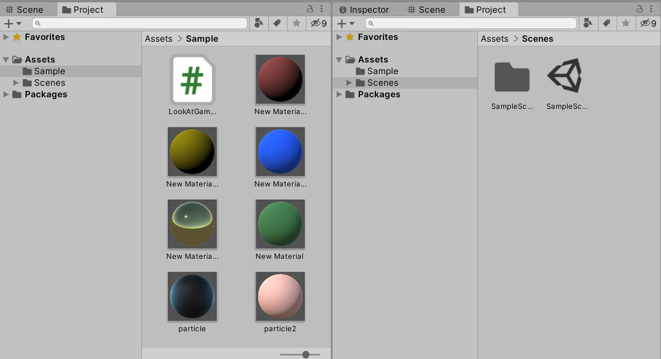Open the Create plus dropdown in left panel
Image resolution: width=661 pixels, height=359 pixels.
coord(13,24)
